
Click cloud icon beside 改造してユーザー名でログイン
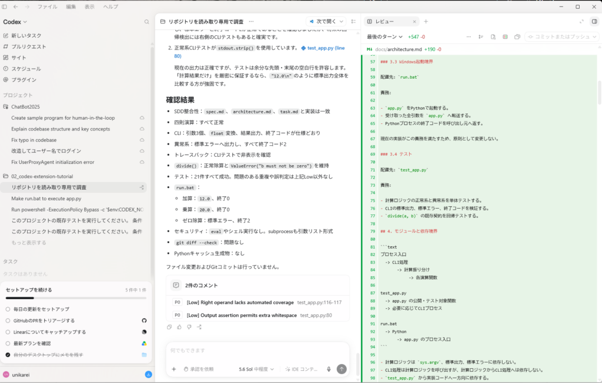pos(142,151)
